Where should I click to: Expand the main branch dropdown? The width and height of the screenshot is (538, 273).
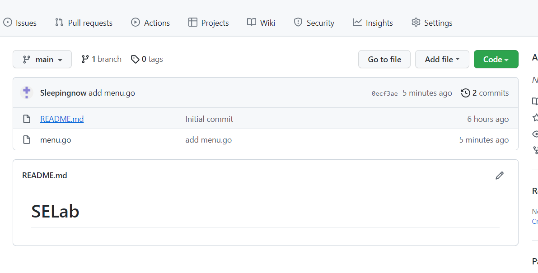click(x=42, y=59)
